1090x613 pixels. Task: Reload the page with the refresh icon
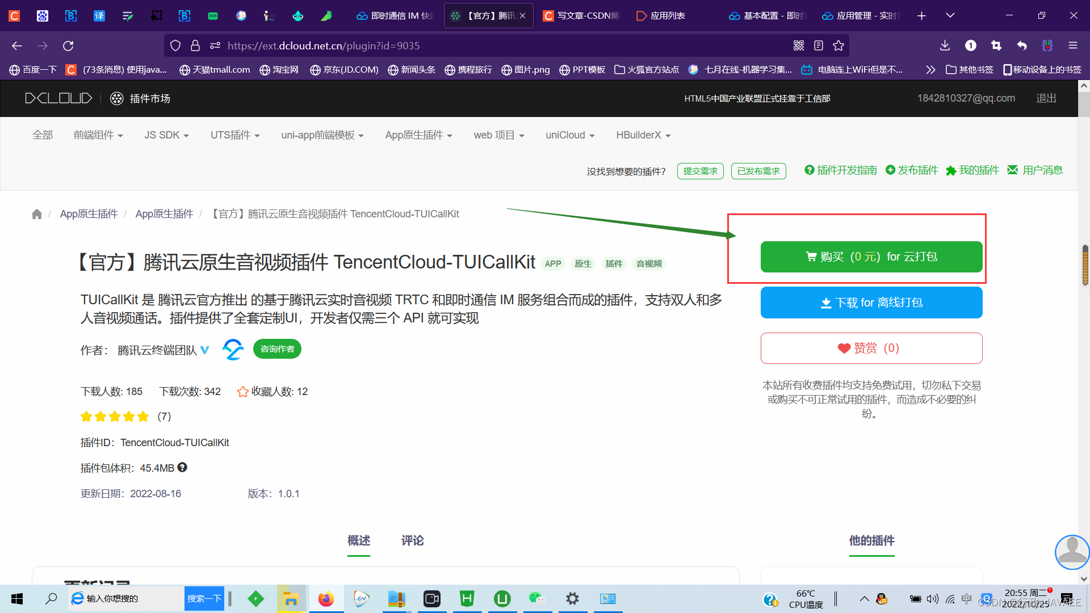pyautogui.click(x=68, y=45)
